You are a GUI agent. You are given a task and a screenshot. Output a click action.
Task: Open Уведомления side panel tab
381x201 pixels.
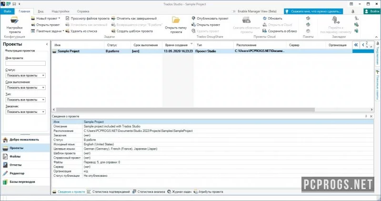[x=378, y=53]
